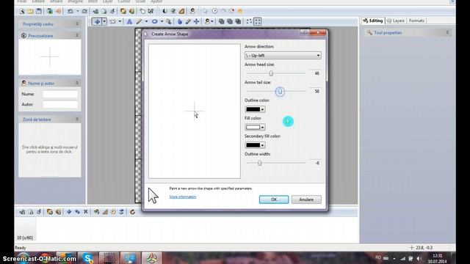Viewport: 470px width, 264px height.
Task: Click the Autor text field
Action: pyautogui.click(x=60, y=104)
